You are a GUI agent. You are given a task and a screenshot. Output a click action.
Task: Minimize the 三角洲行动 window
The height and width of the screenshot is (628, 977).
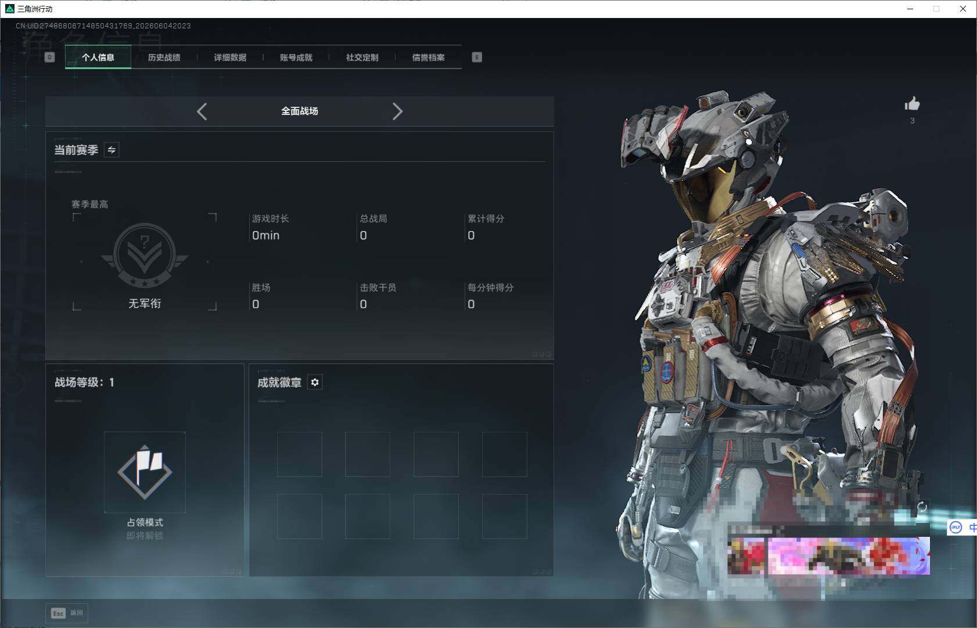tap(910, 9)
